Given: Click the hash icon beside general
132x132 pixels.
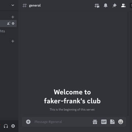Looking at the screenshot, I should point(25,5).
